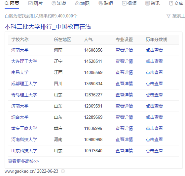Switch to the 资讯 news icon tab

click(148, 3)
